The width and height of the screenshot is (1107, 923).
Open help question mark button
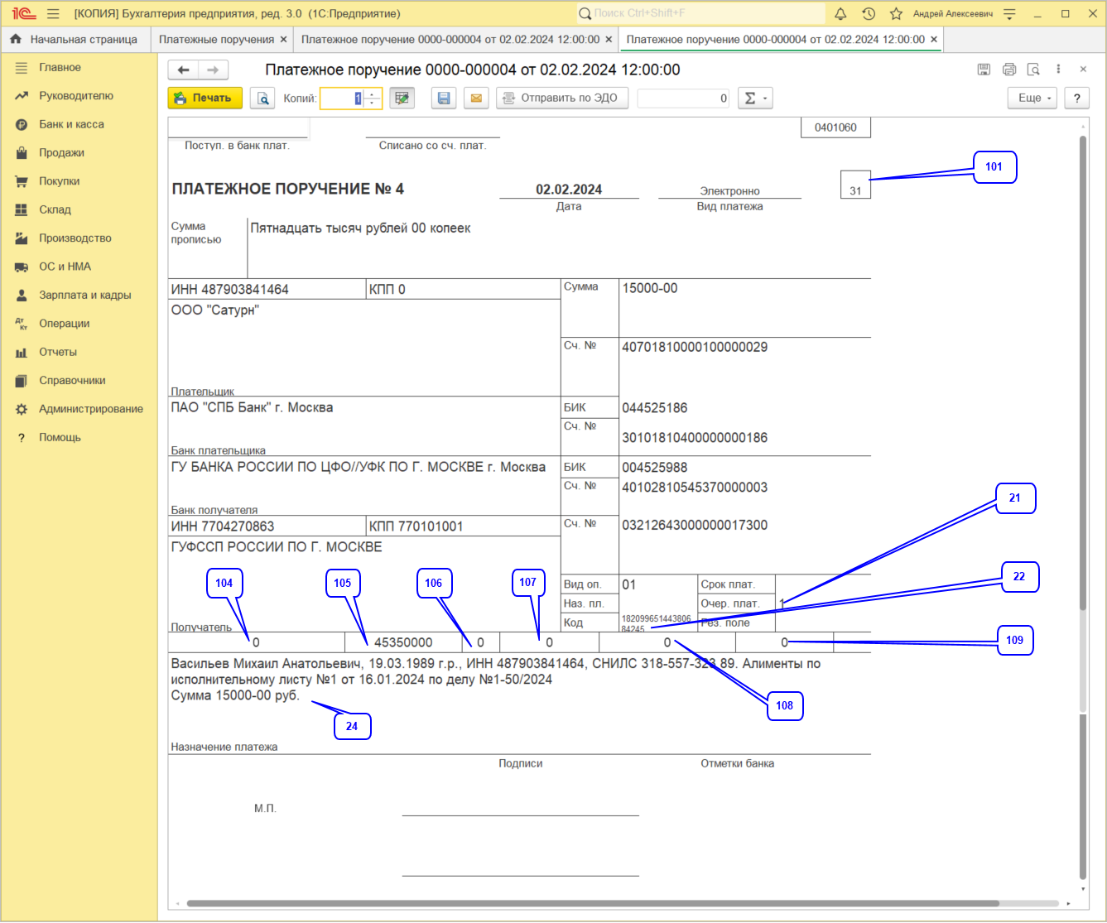pos(1076,98)
